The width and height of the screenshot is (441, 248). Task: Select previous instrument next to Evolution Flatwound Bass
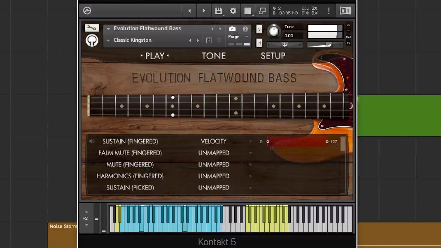coord(212,29)
